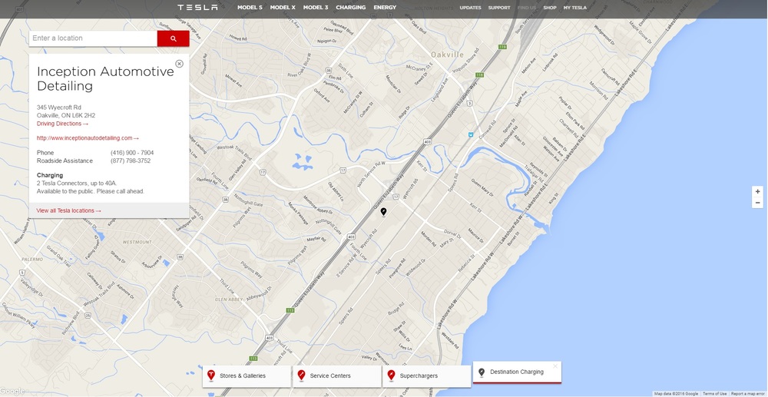
Task: Click the Enter a location search field
Action: (x=93, y=38)
